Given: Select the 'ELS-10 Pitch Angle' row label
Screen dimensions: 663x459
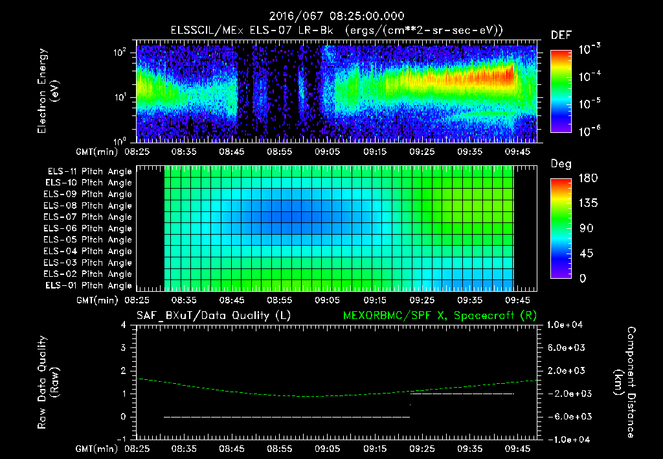Looking at the screenshot, I should coord(88,183).
